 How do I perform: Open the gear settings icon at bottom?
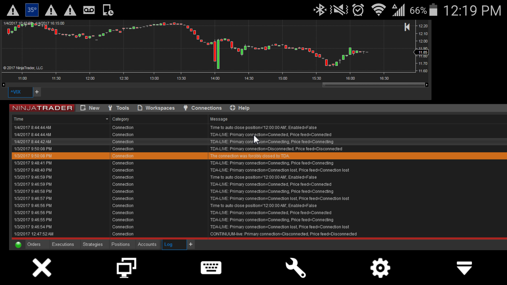(380, 268)
